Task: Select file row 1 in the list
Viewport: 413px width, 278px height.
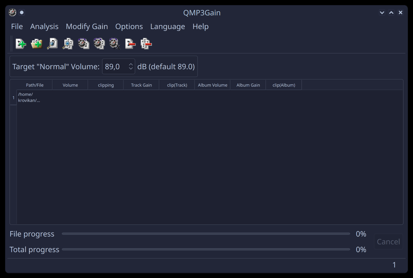Action: click(29, 97)
